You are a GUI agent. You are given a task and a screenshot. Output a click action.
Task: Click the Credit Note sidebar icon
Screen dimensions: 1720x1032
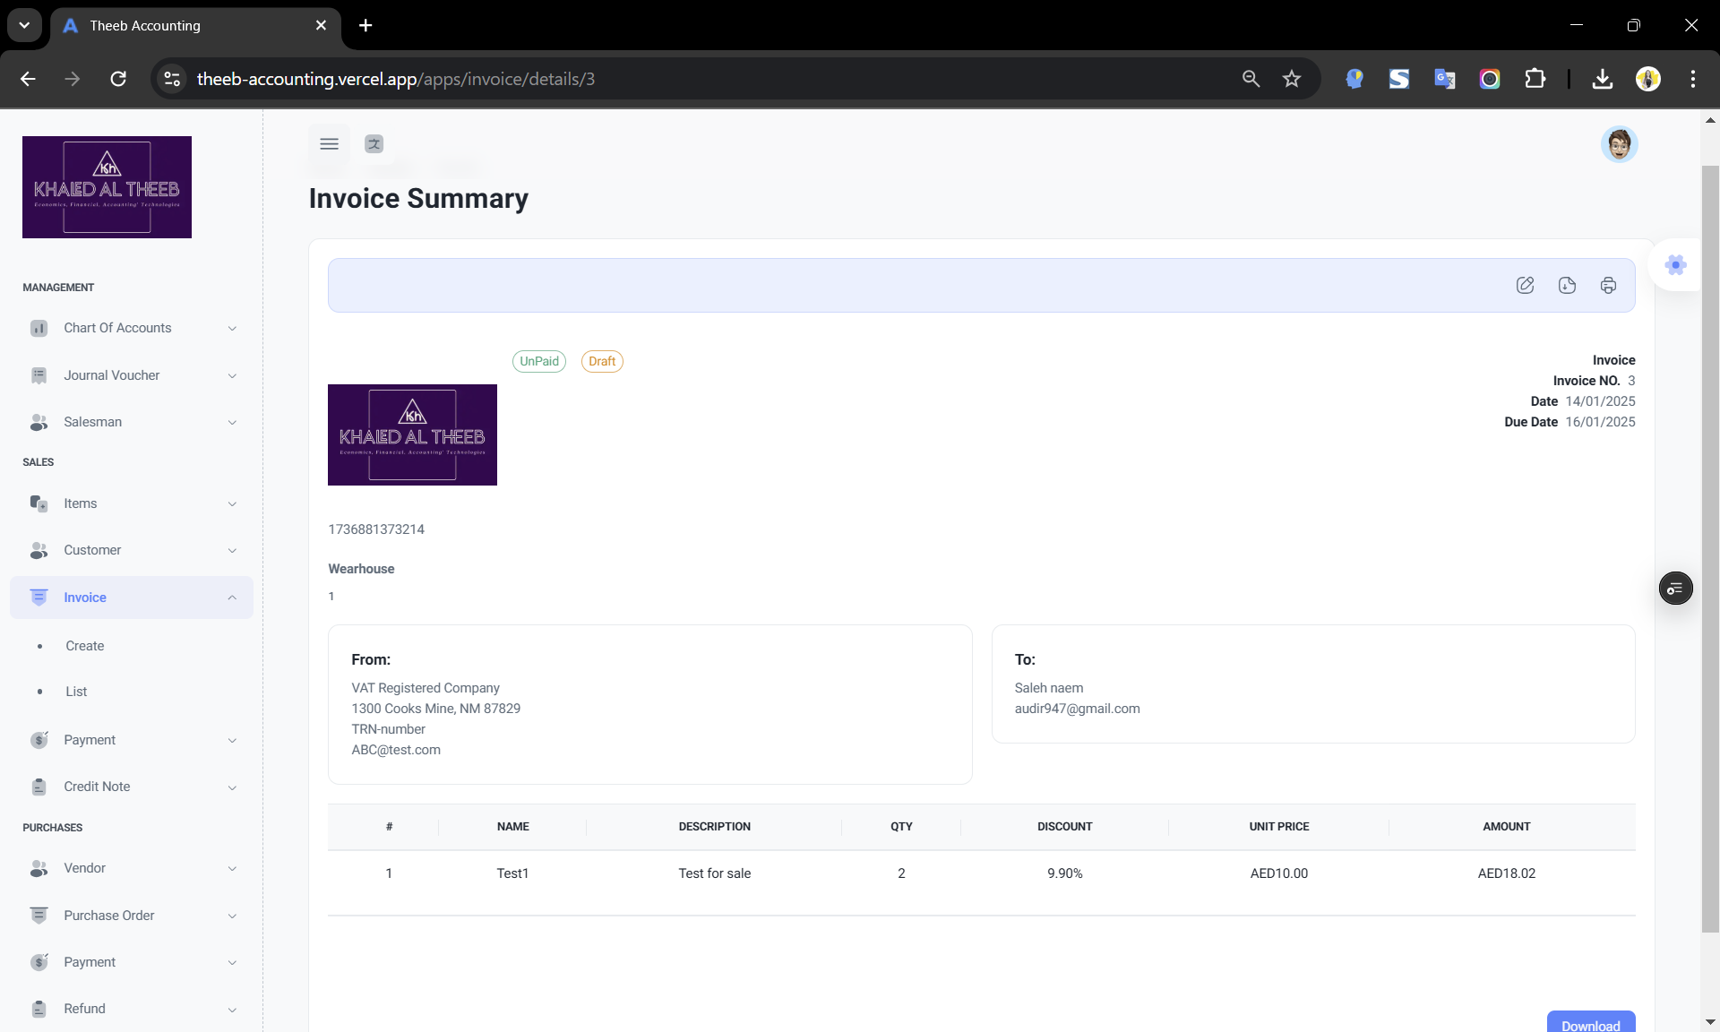coord(39,787)
